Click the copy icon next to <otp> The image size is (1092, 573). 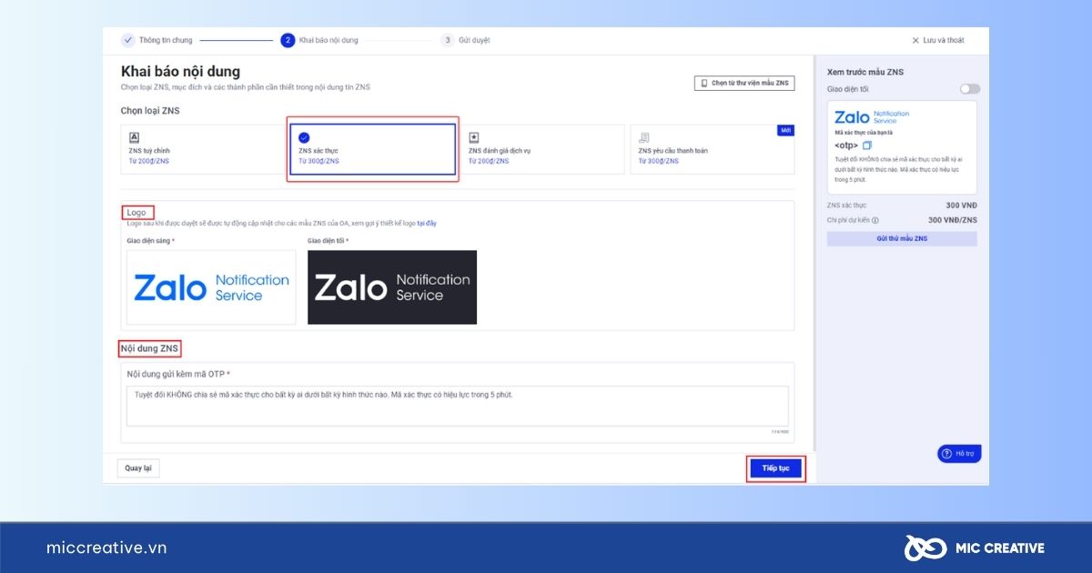point(867,146)
